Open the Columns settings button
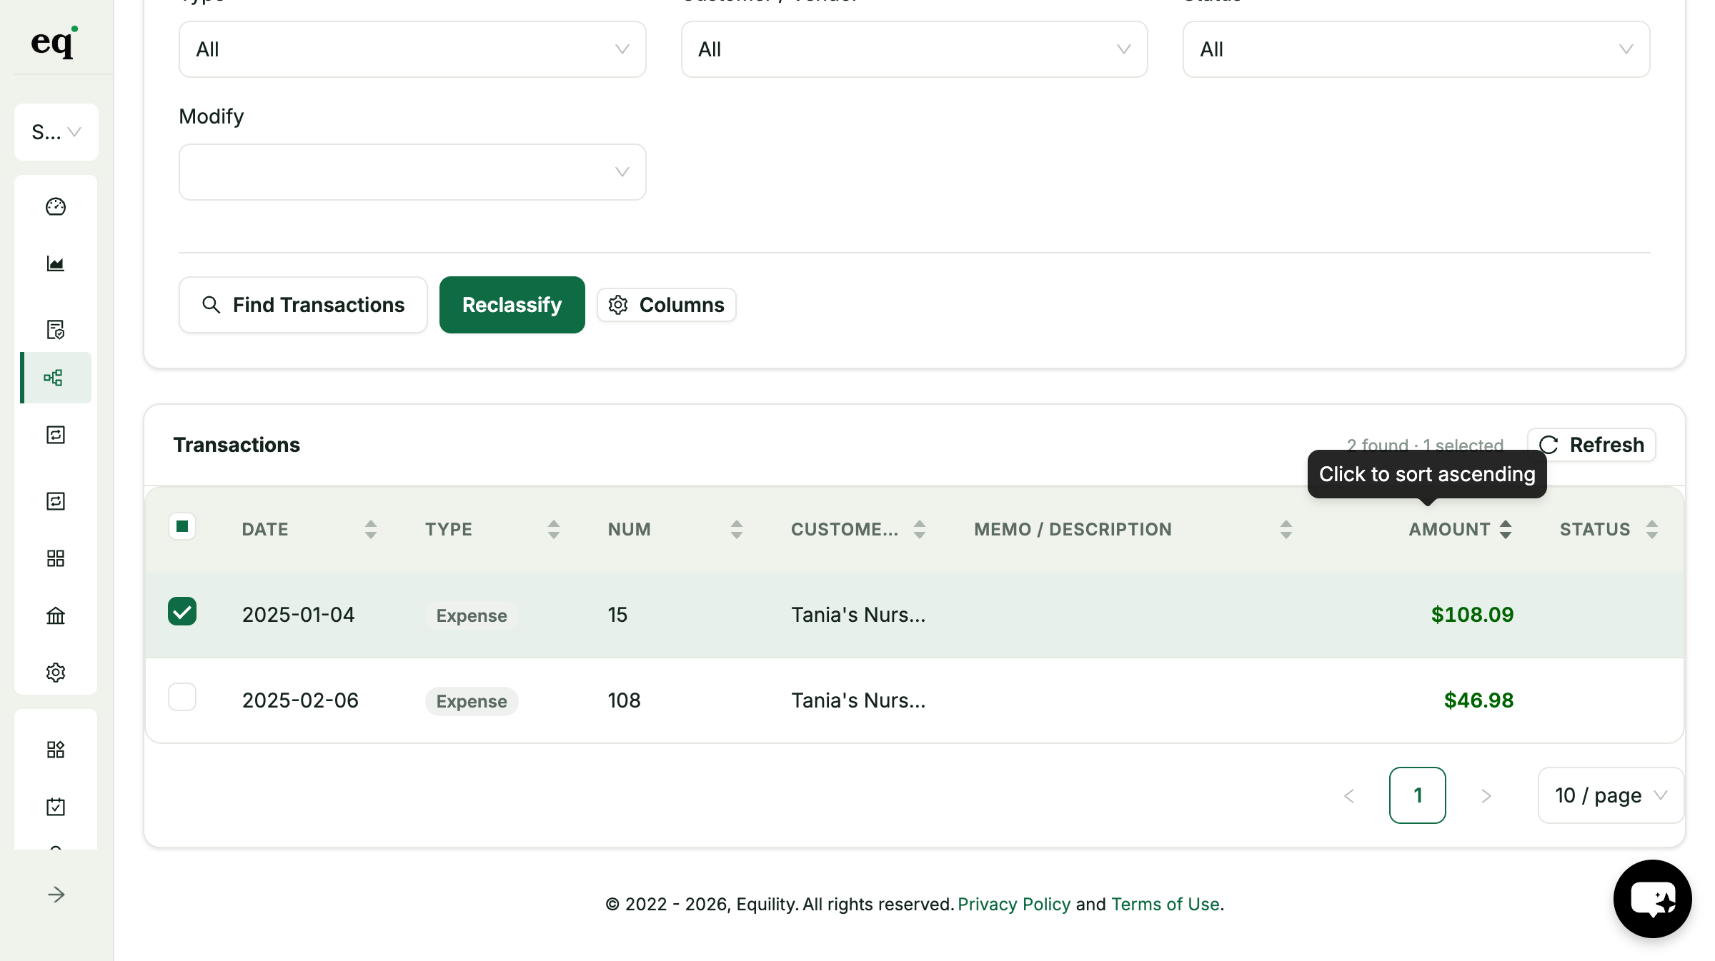The image size is (1715, 961). click(x=667, y=305)
